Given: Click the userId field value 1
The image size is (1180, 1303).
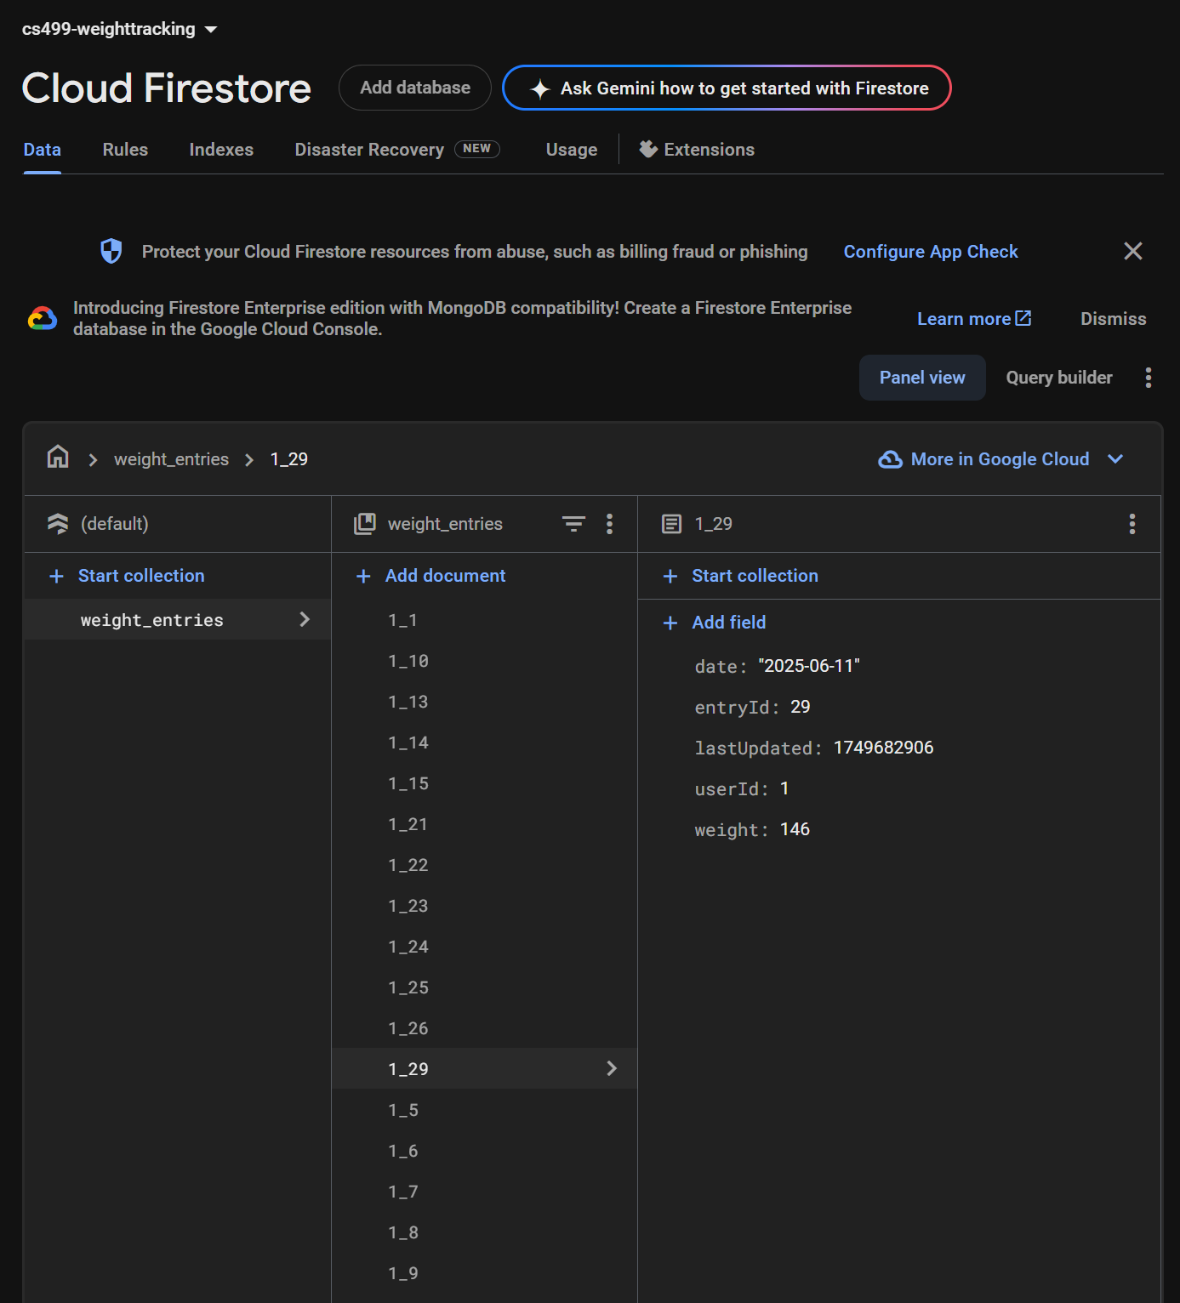Looking at the screenshot, I should (784, 788).
